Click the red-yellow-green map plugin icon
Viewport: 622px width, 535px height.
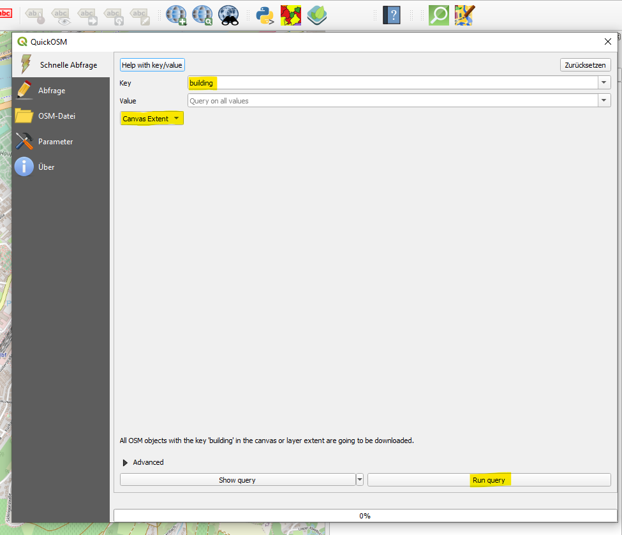291,15
